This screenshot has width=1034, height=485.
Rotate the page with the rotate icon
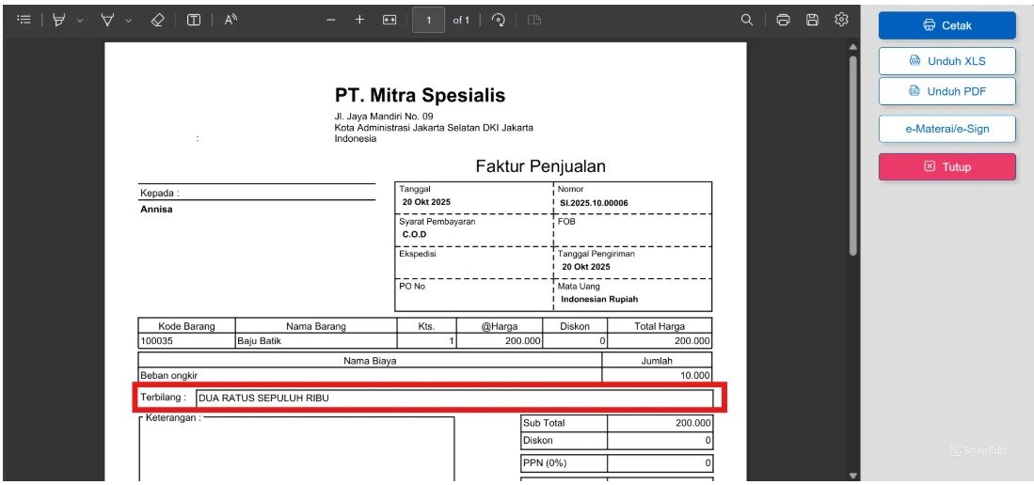tap(500, 21)
